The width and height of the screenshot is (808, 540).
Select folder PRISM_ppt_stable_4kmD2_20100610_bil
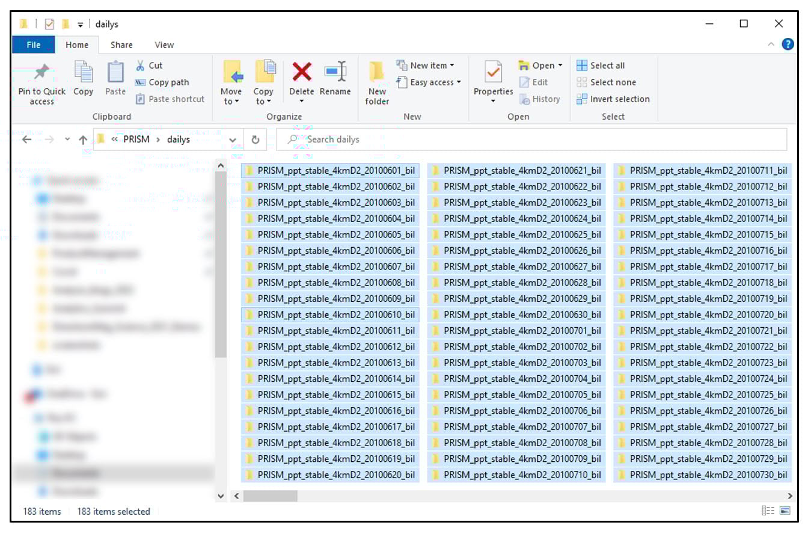click(330, 314)
